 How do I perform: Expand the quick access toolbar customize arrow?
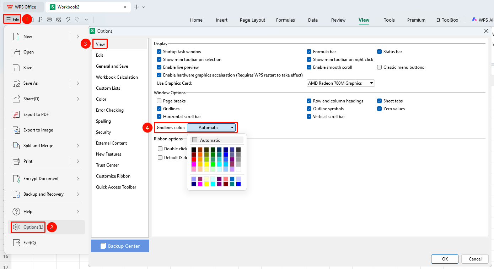(x=86, y=19)
